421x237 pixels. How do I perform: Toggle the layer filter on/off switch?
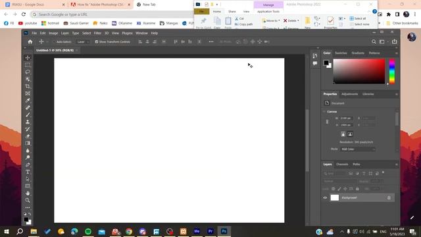click(383, 172)
